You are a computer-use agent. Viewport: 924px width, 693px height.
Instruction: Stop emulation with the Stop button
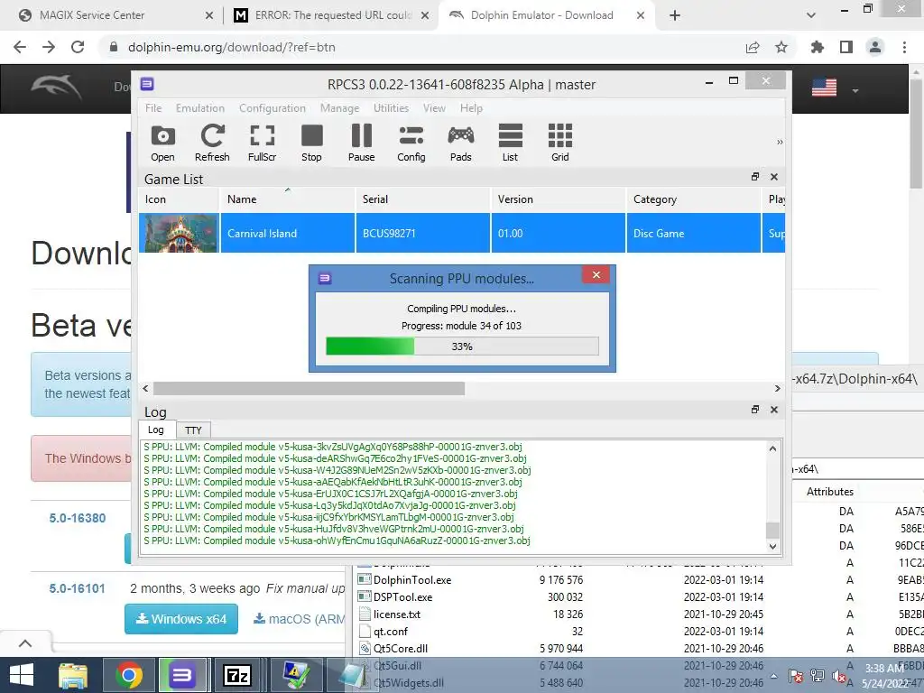(x=311, y=143)
